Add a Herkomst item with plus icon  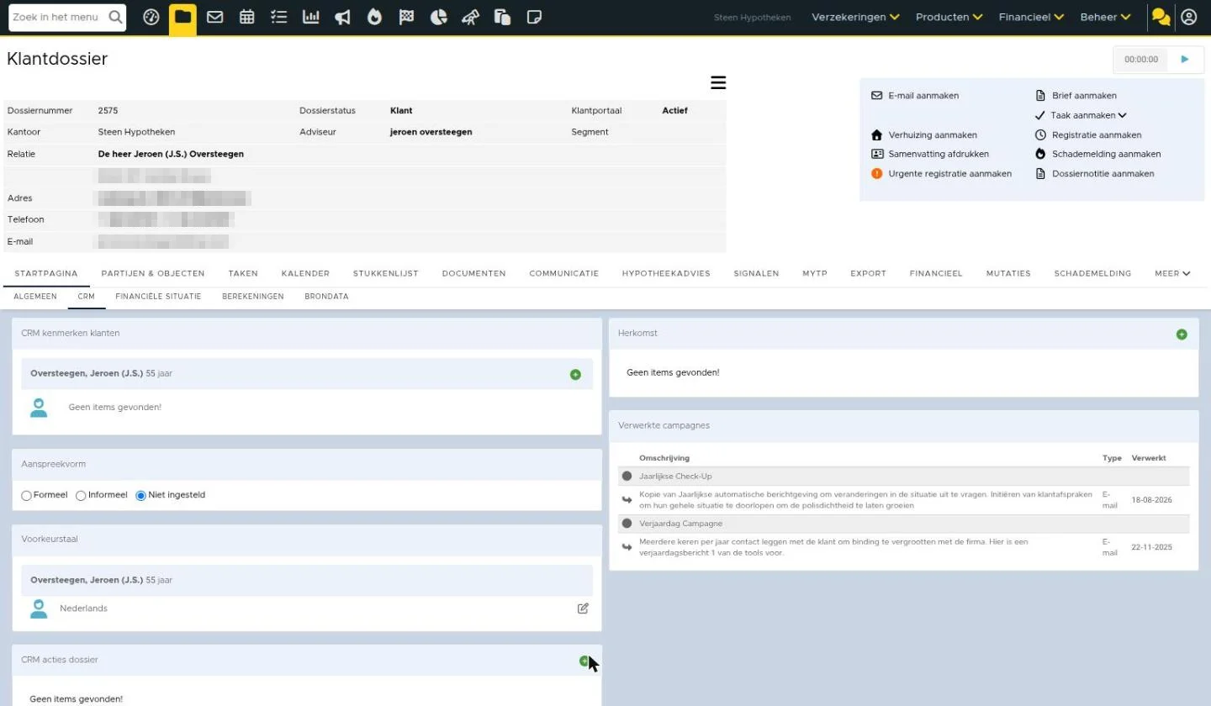coord(1182,335)
